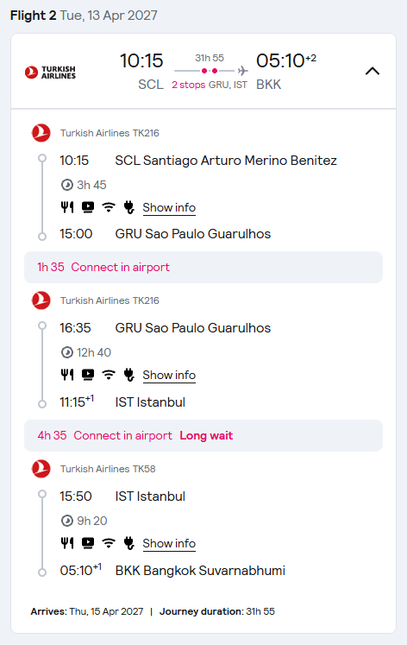Collapse the flight details chevron
This screenshot has height=645, width=407.
click(x=373, y=71)
